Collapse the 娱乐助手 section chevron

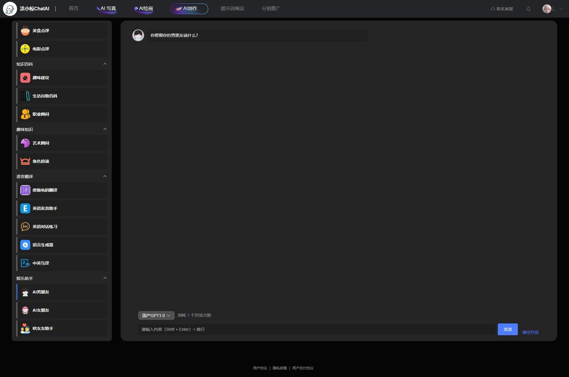coord(105,279)
